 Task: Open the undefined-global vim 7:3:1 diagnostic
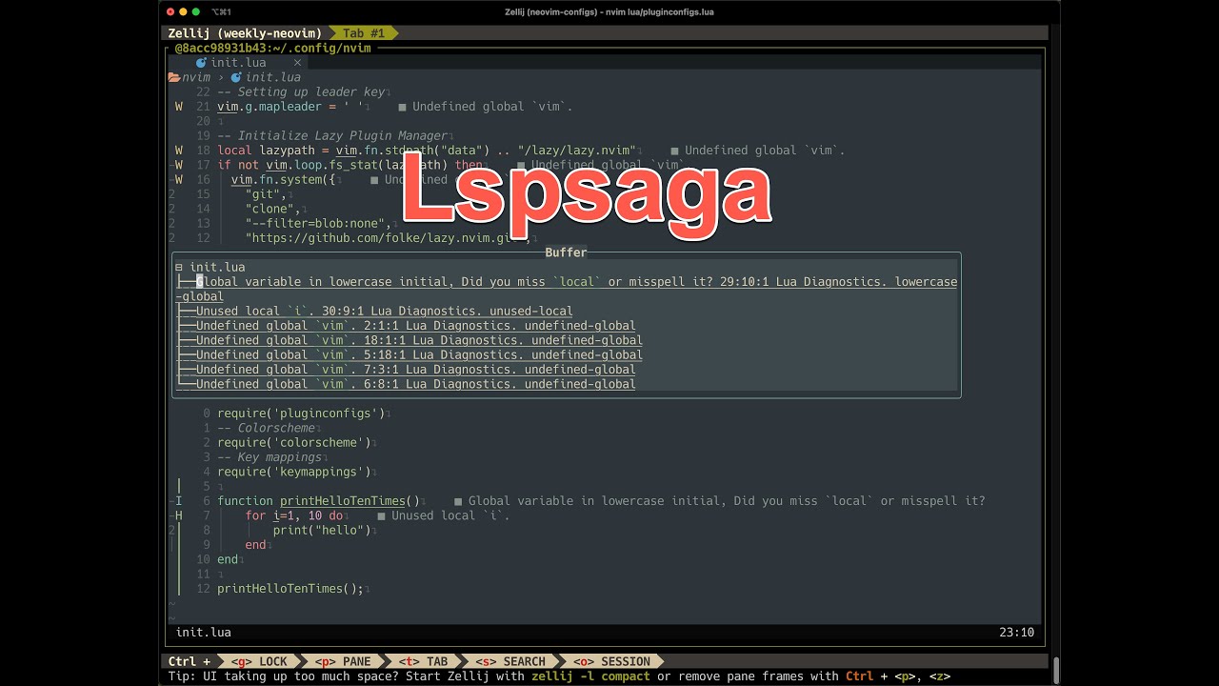(415, 370)
